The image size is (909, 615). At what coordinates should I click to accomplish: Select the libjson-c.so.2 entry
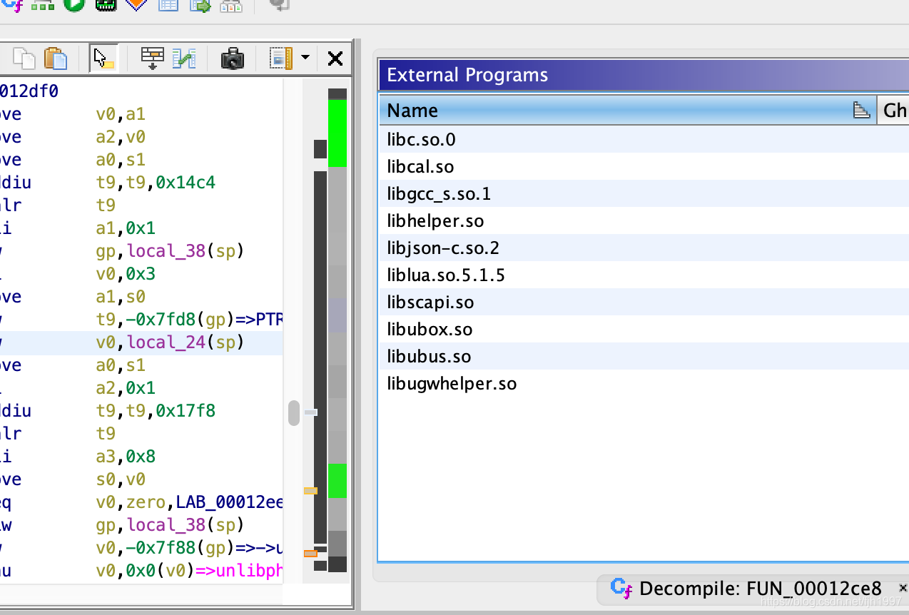pos(443,248)
